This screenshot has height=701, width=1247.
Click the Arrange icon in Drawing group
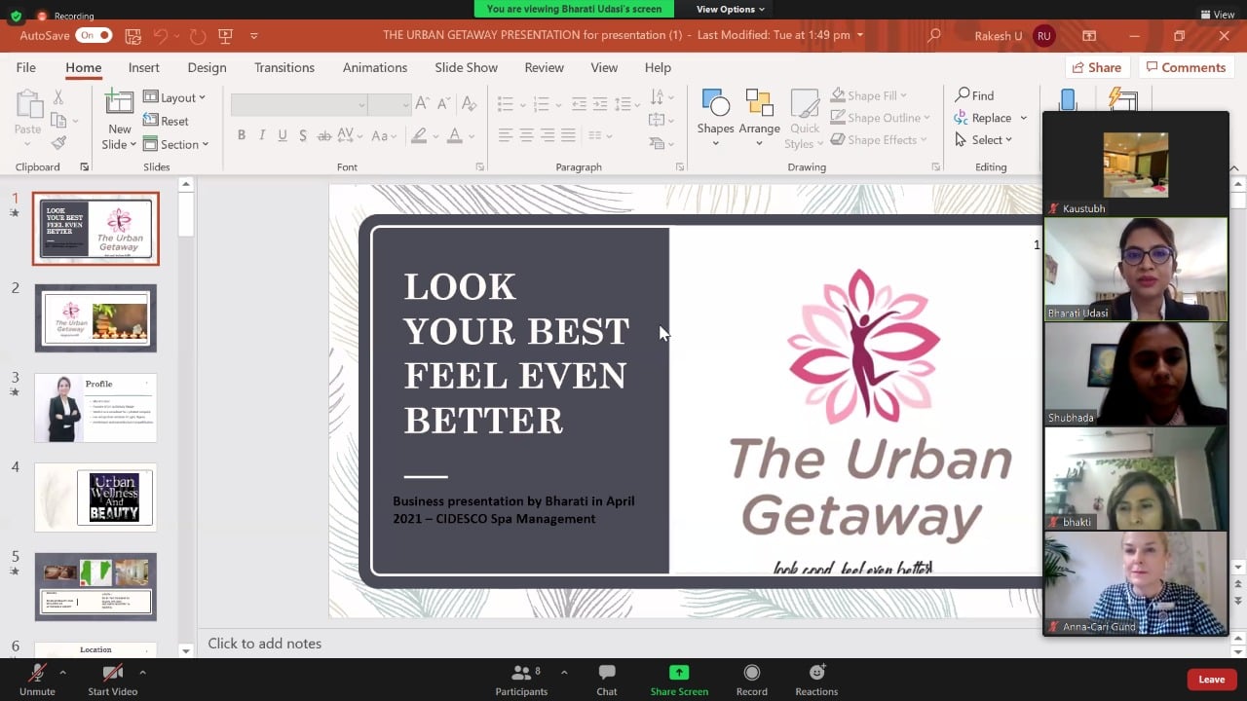(759, 105)
